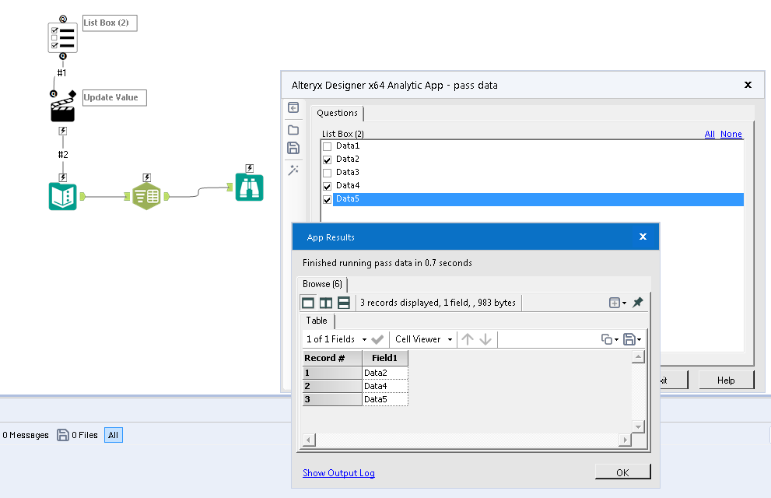
Task: Click the Help button
Action: (x=726, y=380)
